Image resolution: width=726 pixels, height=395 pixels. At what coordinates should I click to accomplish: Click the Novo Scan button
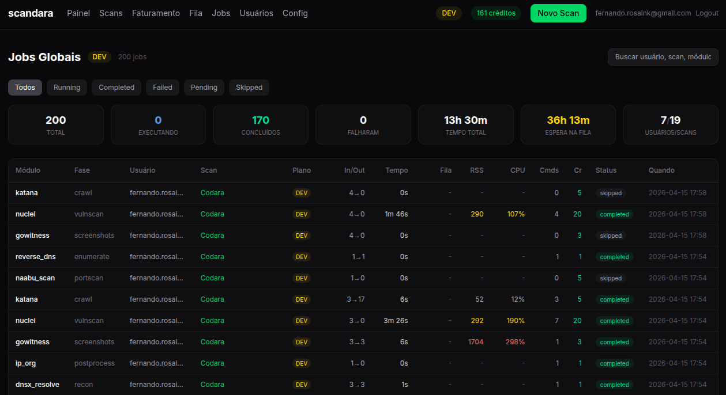click(x=558, y=13)
